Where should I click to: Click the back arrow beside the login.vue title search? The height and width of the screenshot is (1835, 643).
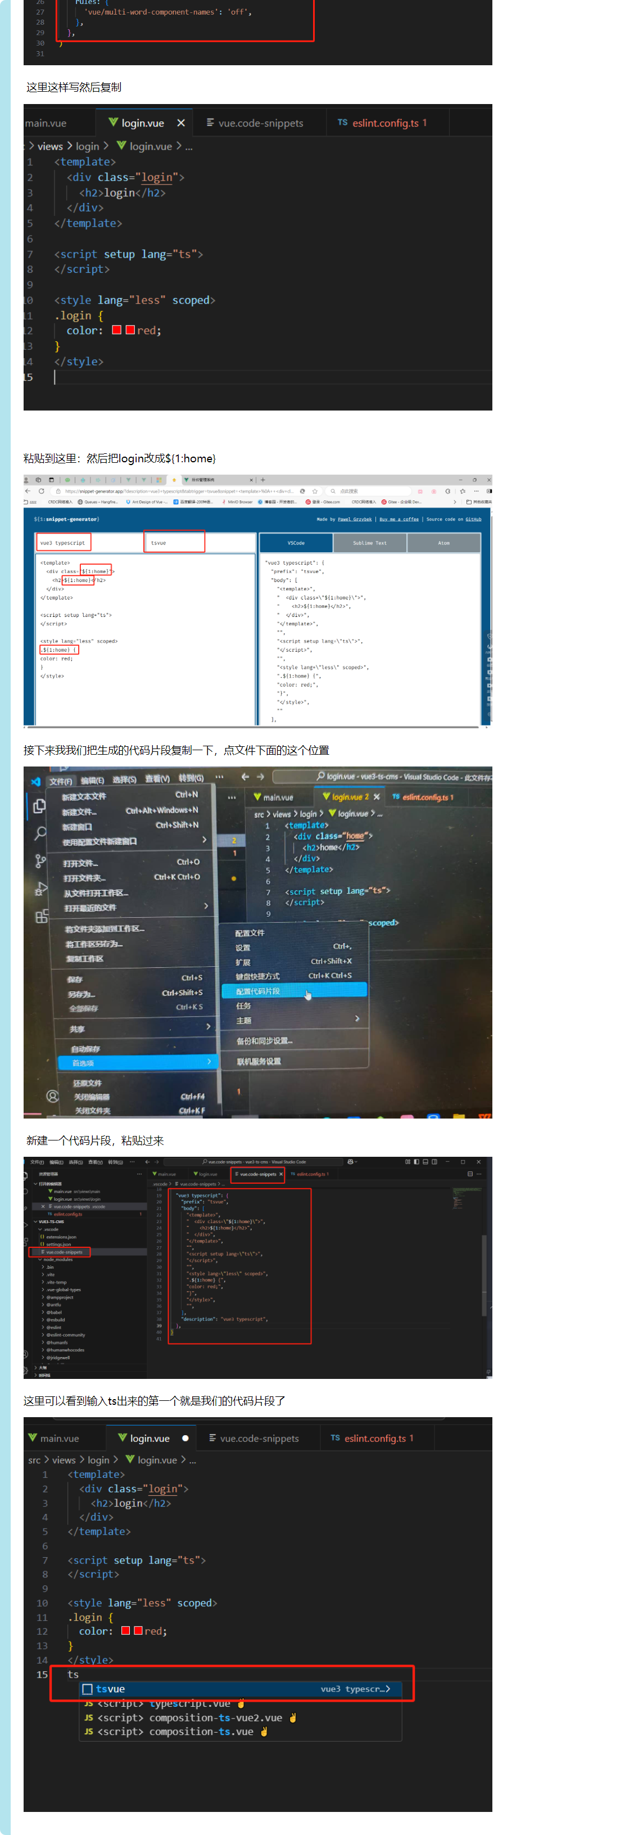click(245, 777)
